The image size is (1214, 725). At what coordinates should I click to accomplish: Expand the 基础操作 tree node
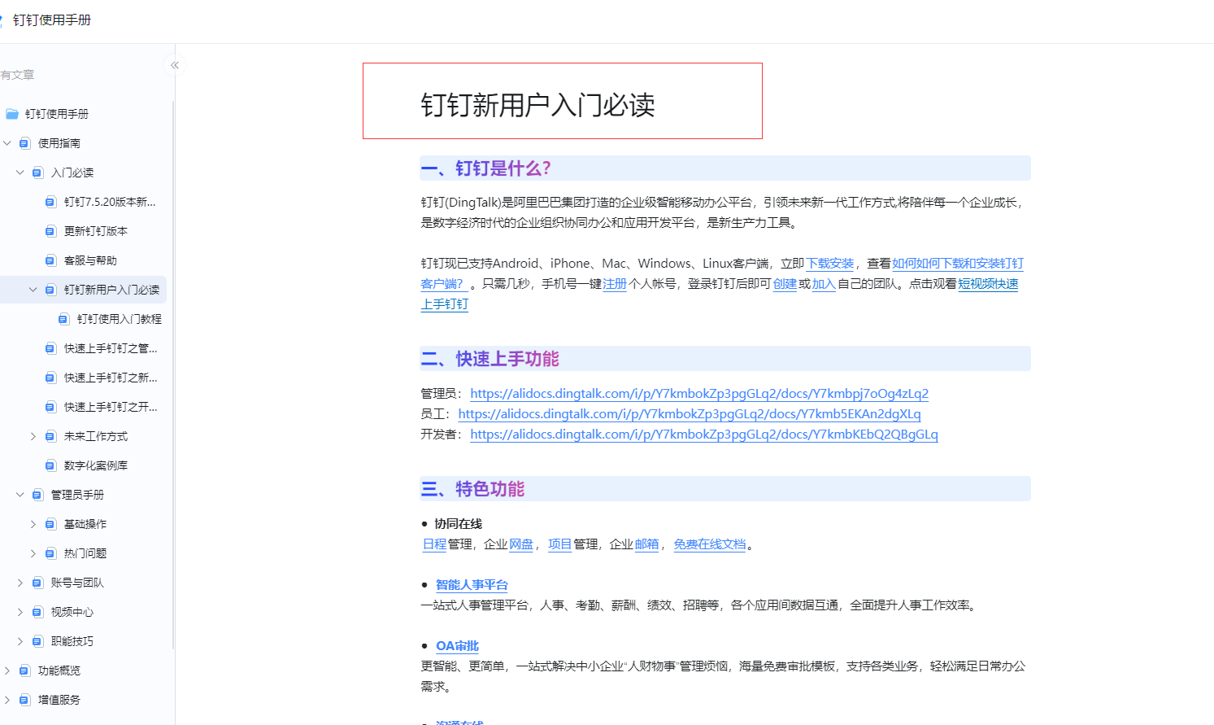(x=33, y=524)
